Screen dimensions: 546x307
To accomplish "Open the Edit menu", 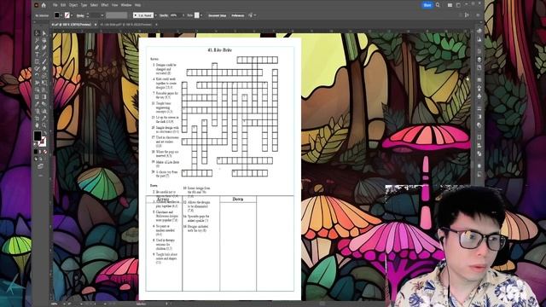I will 63,5.
